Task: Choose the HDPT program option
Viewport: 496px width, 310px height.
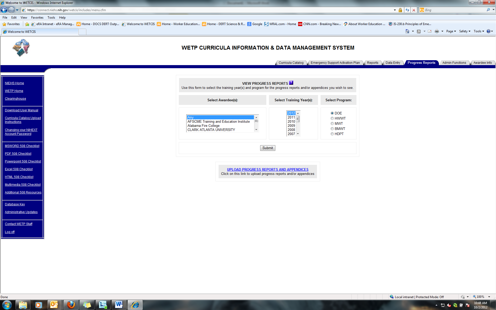Action: [x=332, y=134]
